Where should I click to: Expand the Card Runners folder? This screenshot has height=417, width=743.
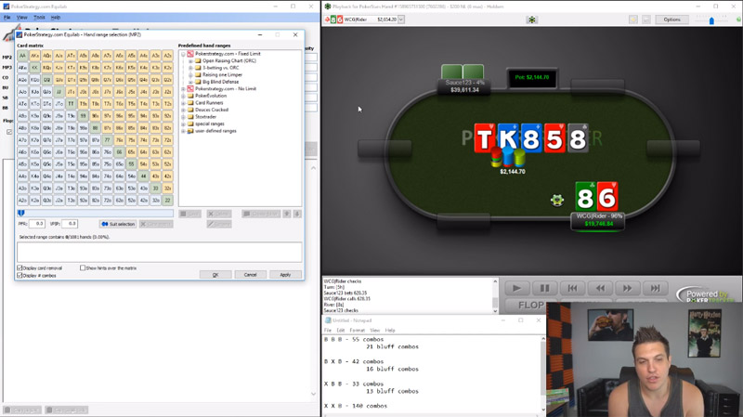click(x=183, y=103)
